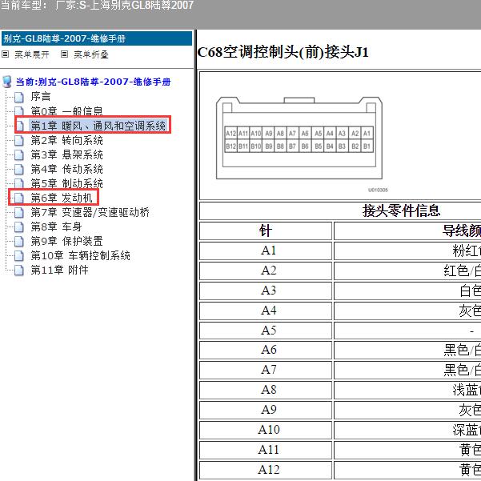Image resolution: width=481 pixels, height=481 pixels.
Task: Open 第9章 保护装置 chapter
Action: (x=67, y=241)
